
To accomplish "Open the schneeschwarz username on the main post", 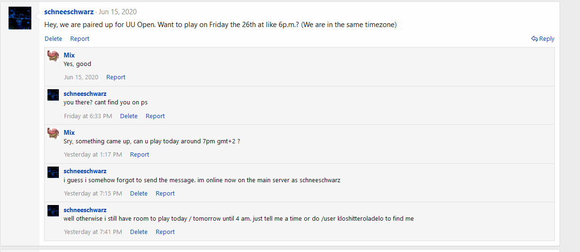I will (x=69, y=12).
